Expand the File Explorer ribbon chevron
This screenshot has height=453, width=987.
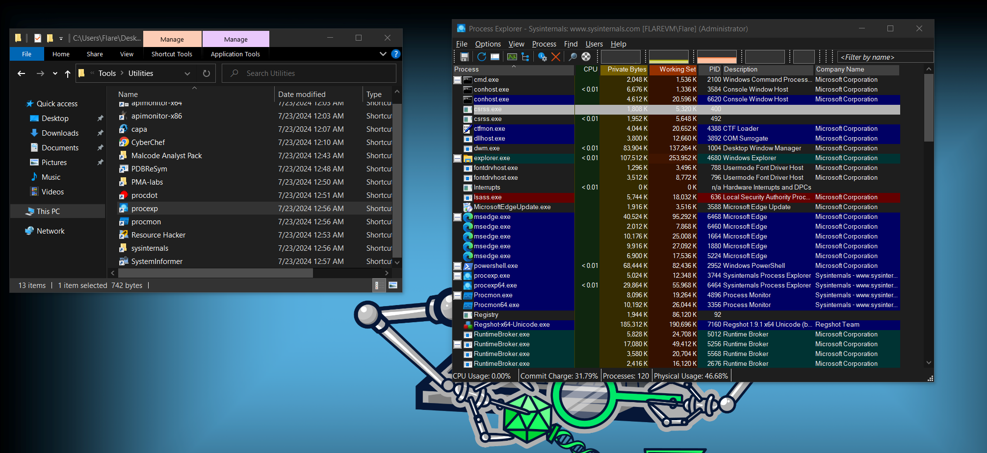tap(383, 54)
